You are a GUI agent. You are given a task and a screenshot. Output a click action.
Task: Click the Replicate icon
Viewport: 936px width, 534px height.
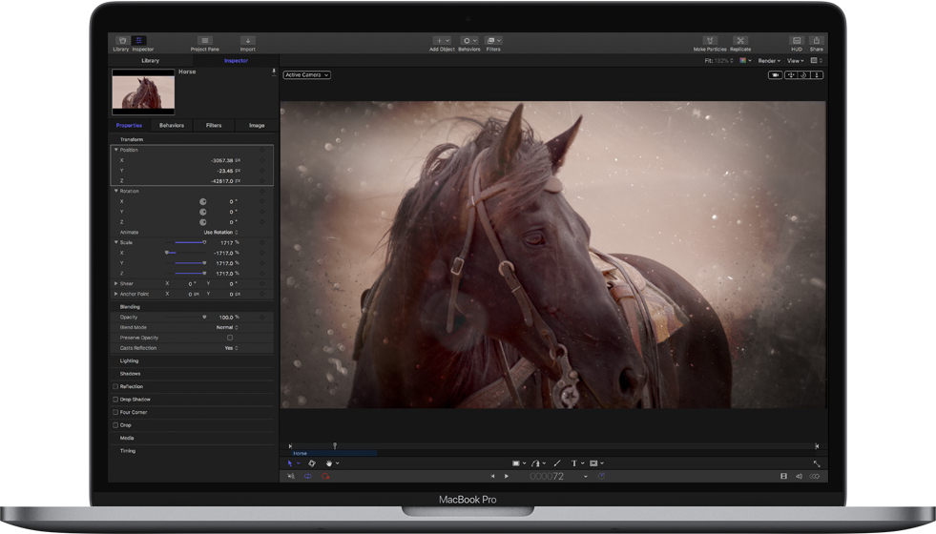(740, 41)
